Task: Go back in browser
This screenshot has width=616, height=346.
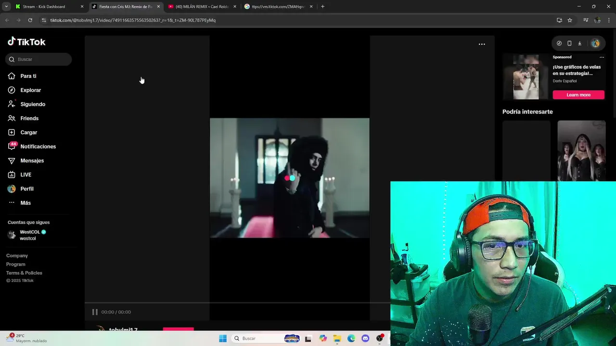Action: 7,20
